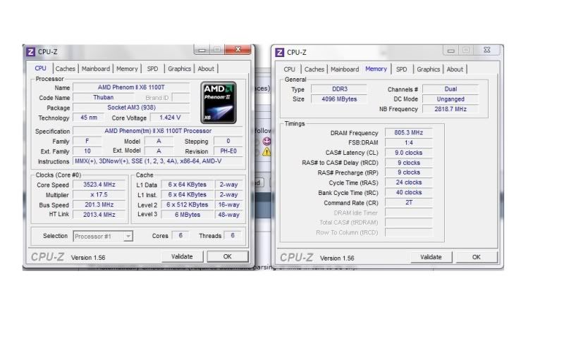Viewport: 564px width, 352px height.
Task: Click the AMD Phenom II processor logo
Action: click(219, 103)
